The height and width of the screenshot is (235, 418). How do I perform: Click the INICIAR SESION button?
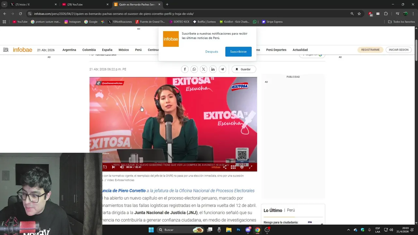398,50
